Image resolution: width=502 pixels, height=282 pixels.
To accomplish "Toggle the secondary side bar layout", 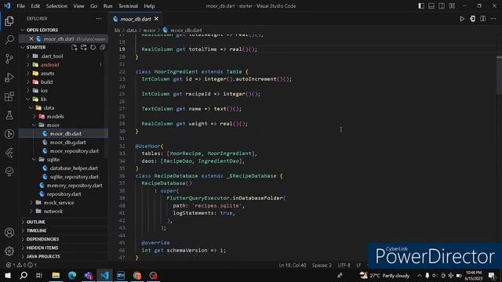I will coord(442,5).
